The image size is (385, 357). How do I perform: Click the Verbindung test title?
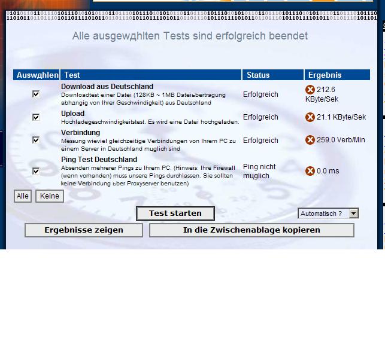click(x=80, y=133)
